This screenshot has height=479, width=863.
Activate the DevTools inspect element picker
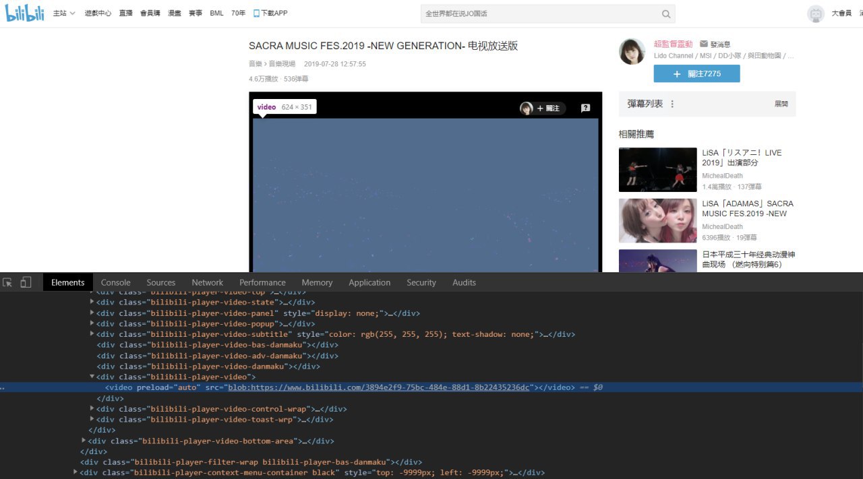click(x=7, y=282)
